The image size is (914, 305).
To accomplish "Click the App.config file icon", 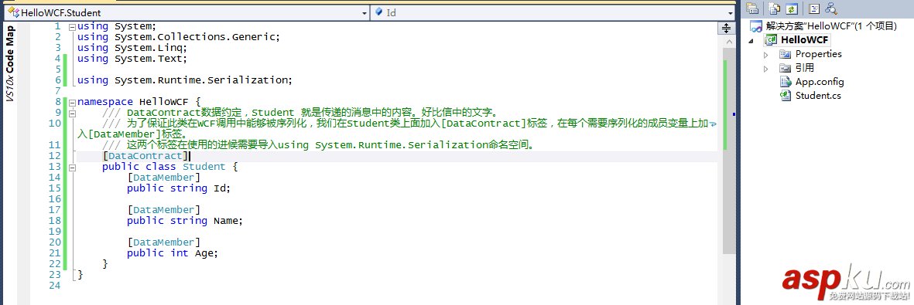I will [786, 82].
